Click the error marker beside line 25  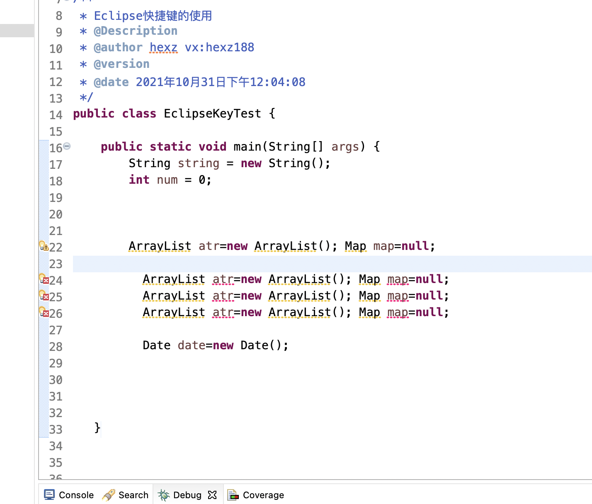[x=44, y=296]
